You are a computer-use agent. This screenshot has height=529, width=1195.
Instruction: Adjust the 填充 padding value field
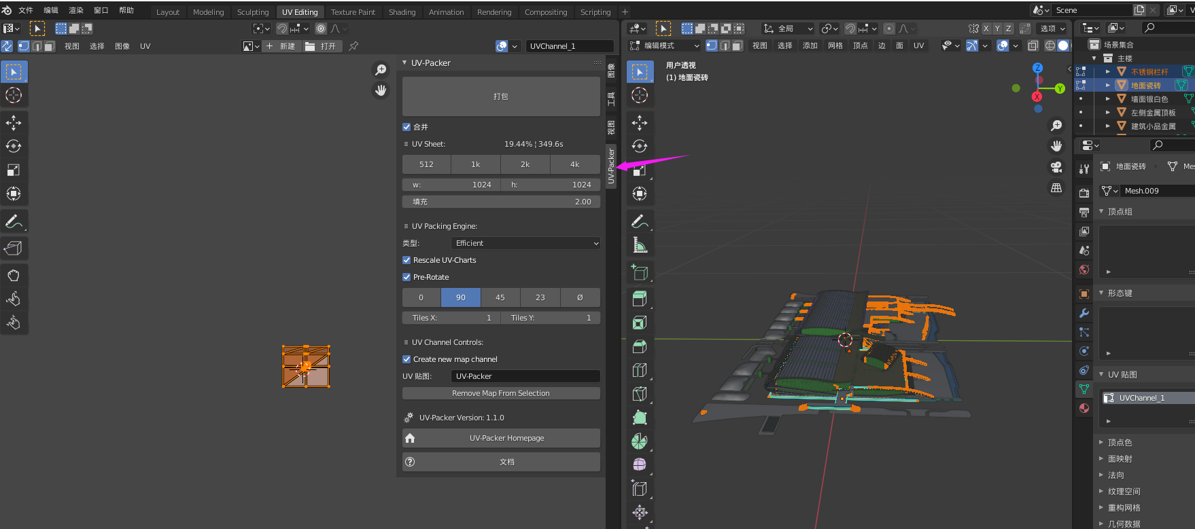pos(501,202)
